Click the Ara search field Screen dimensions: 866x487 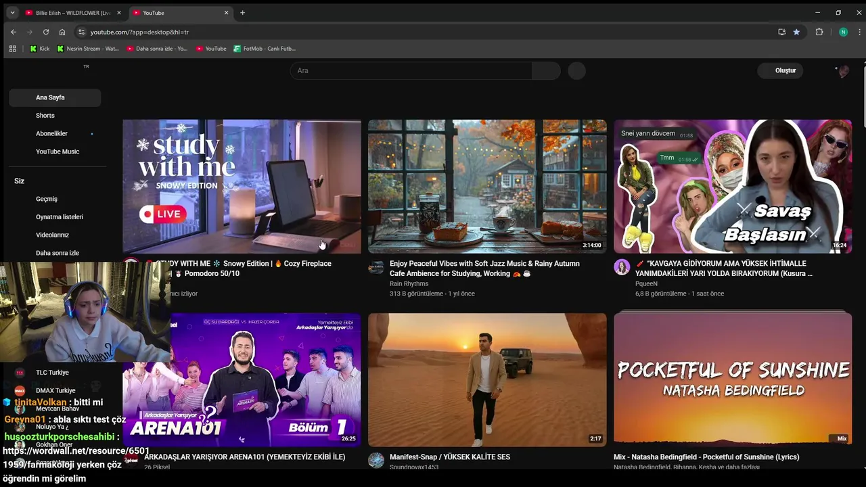411,70
